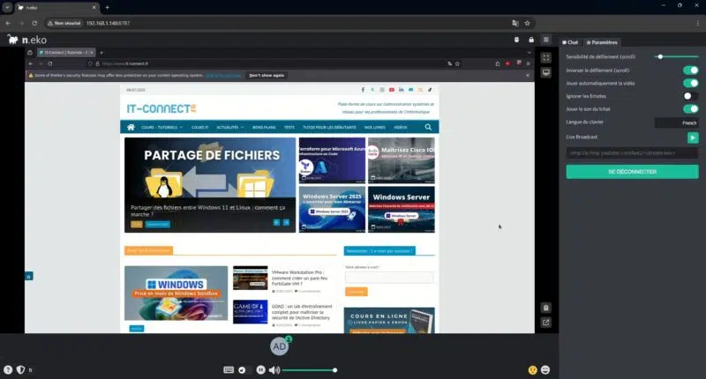
Task: Click the outer Chrome address bar
Action: [x=289, y=23]
